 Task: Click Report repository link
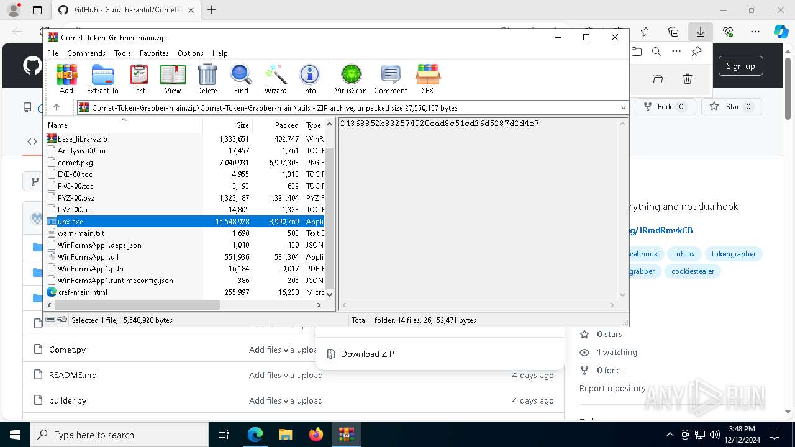tap(612, 388)
